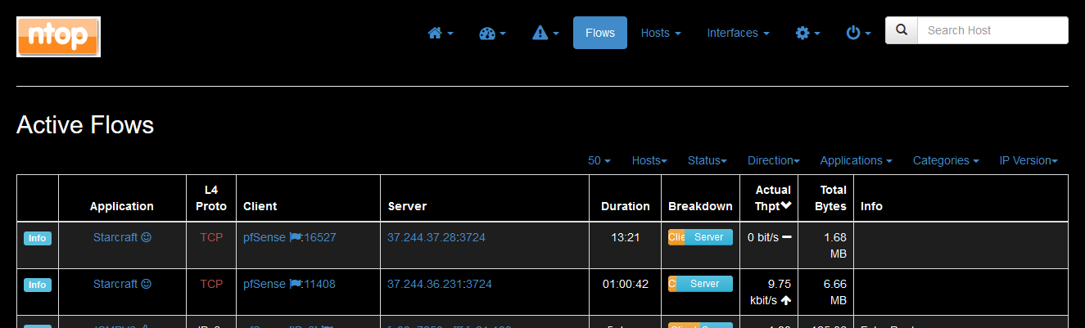Screen dimensions: 1085x328
Task: Click the Info column header text
Action: 871,206
